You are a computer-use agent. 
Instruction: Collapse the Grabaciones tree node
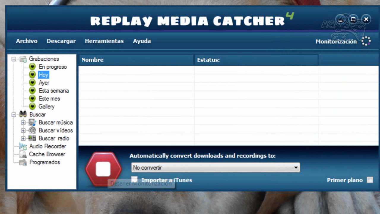point(14,59)
